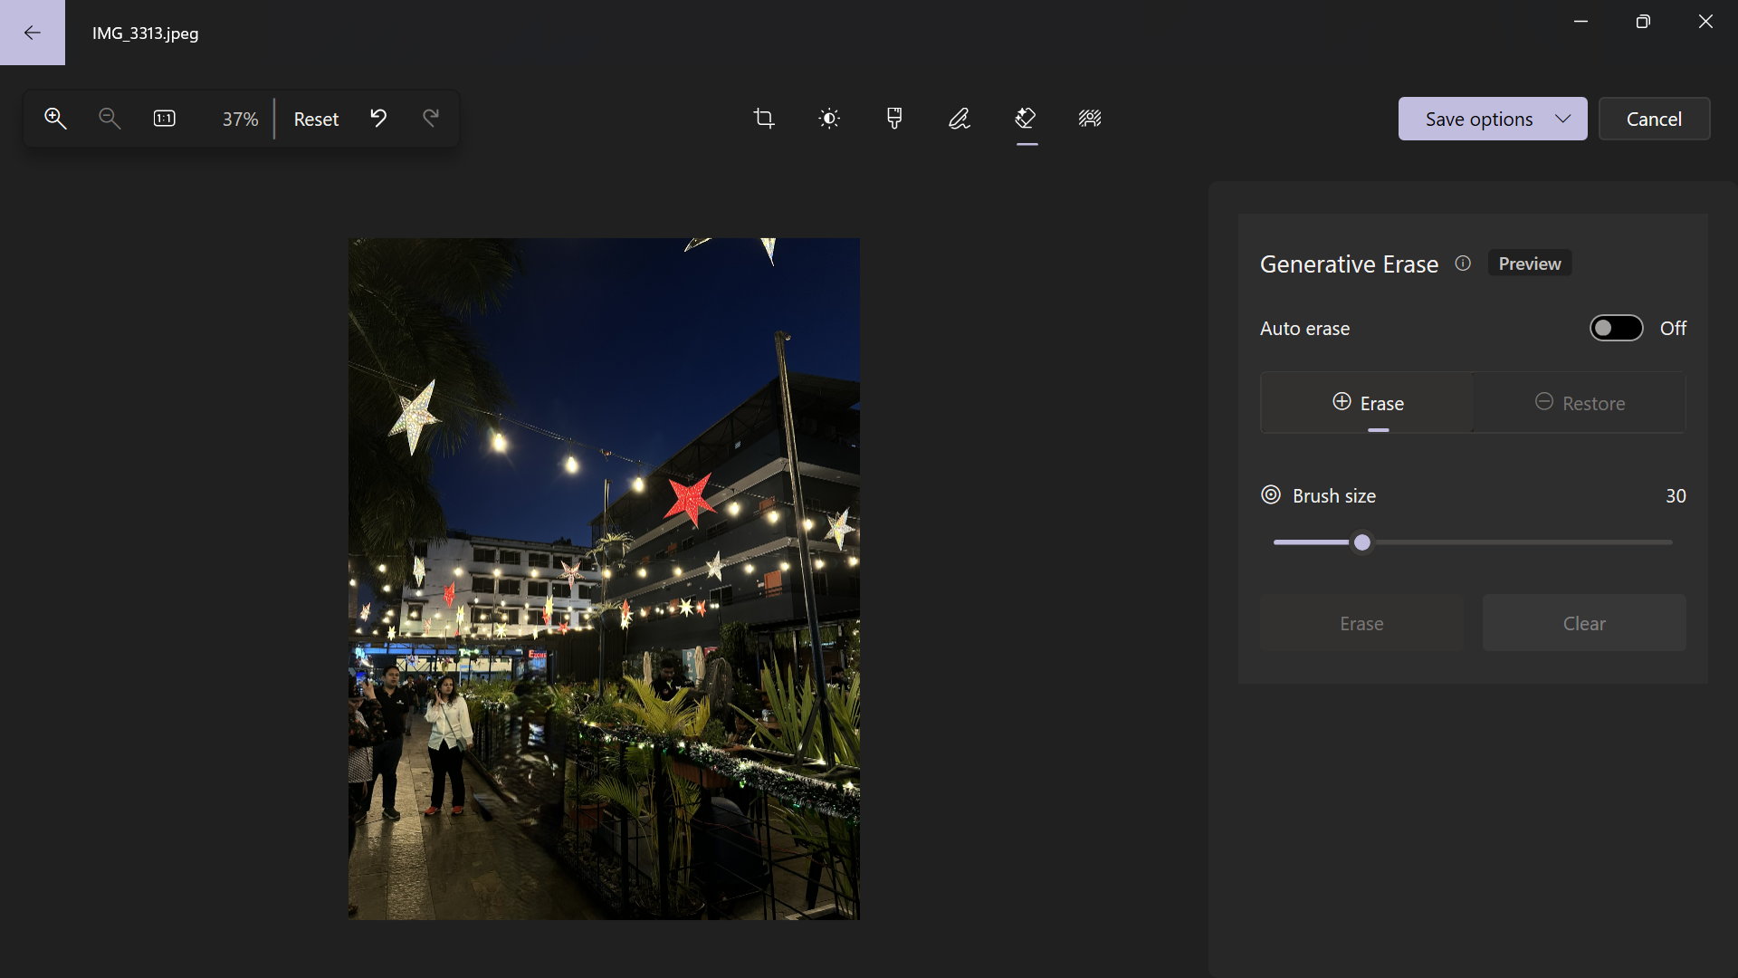The height and width of the screenshot is (978, 1738).
Task: Open the brightness Adjustment tool
Action: point(829,119)
